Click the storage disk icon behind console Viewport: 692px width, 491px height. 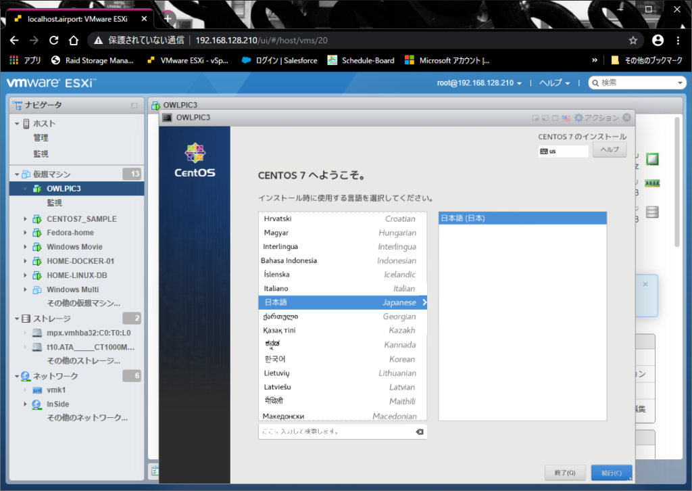pos(652,212)
